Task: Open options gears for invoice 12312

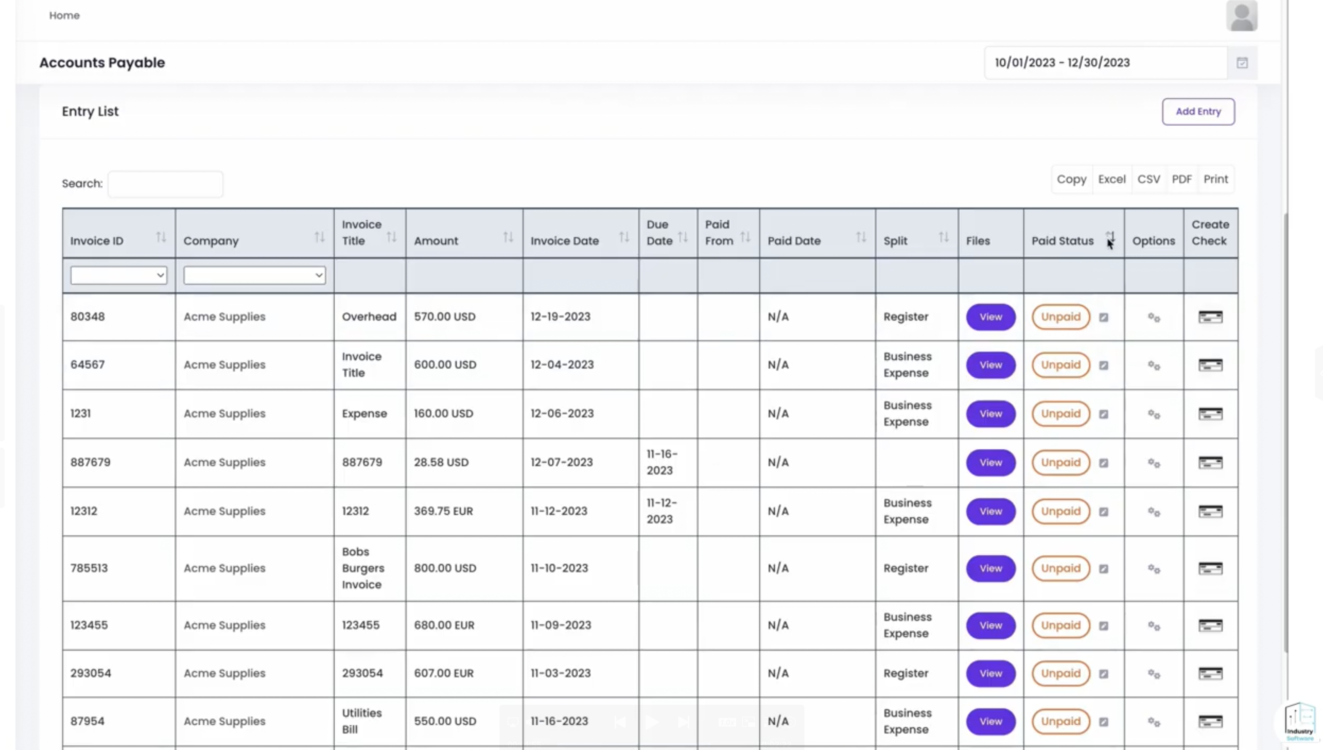Action: click(1153, 512)
